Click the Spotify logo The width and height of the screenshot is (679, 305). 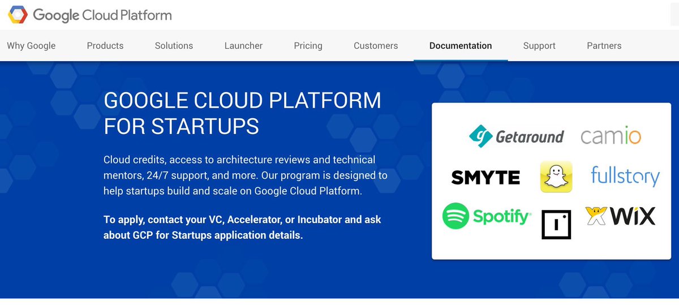487,216
